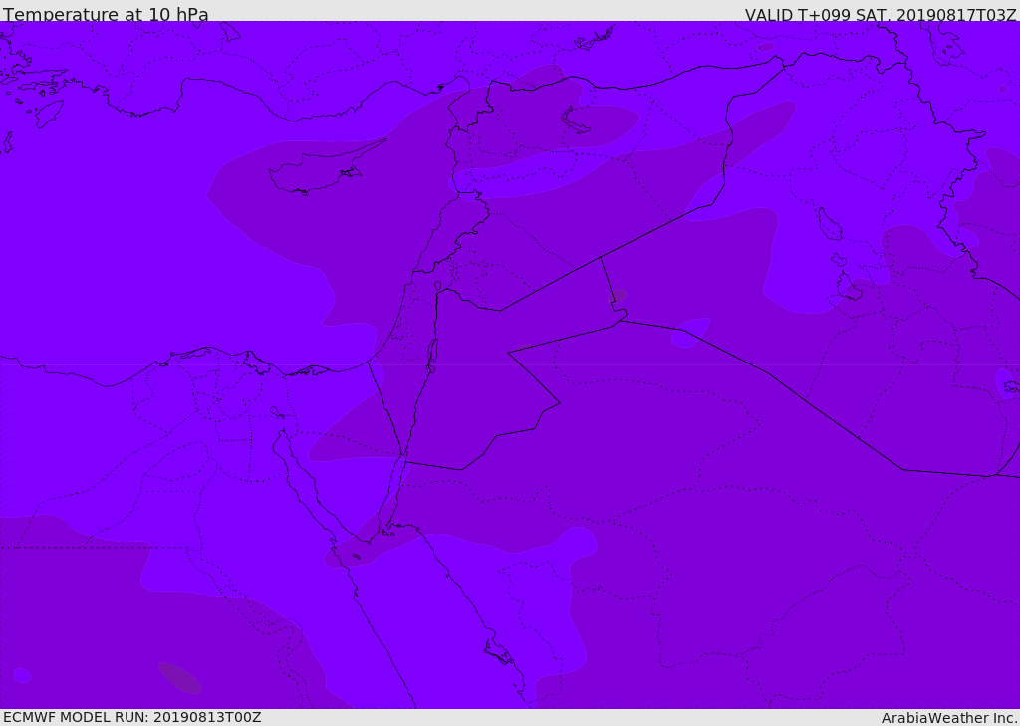Click the 'ArabiaWeather Inc.' credit text
This screenshot has height=726, width=1020.
[950, 718]
